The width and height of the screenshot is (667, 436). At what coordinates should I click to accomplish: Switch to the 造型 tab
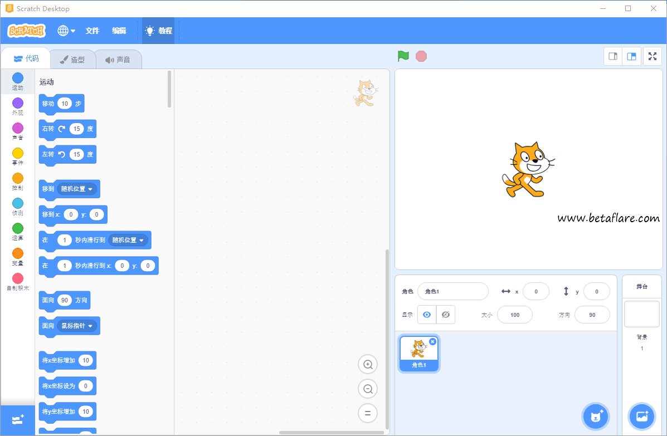click(72, 60)
